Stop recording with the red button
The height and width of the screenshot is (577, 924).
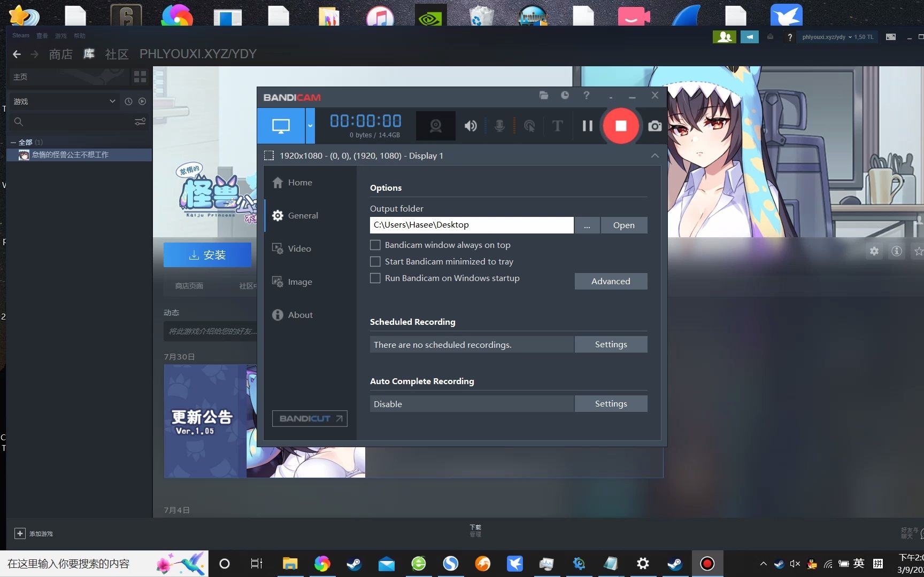pos(621,126)
